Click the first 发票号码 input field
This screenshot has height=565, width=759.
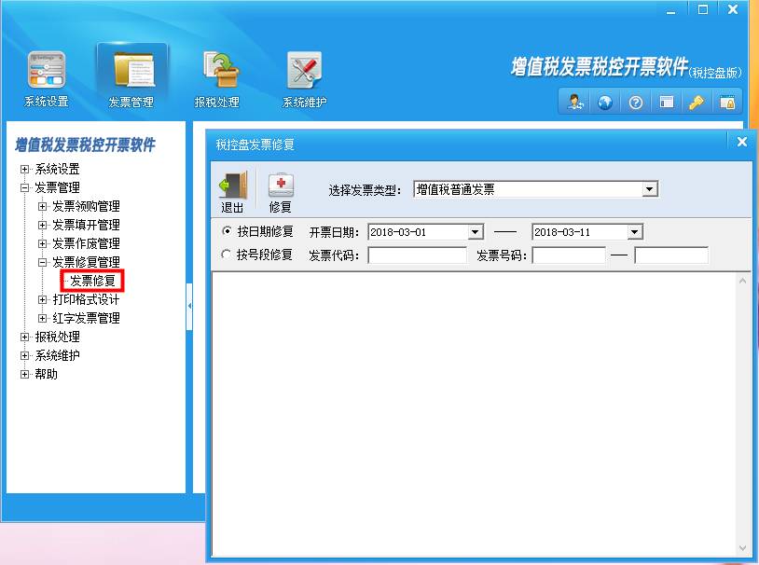(569, 255)
